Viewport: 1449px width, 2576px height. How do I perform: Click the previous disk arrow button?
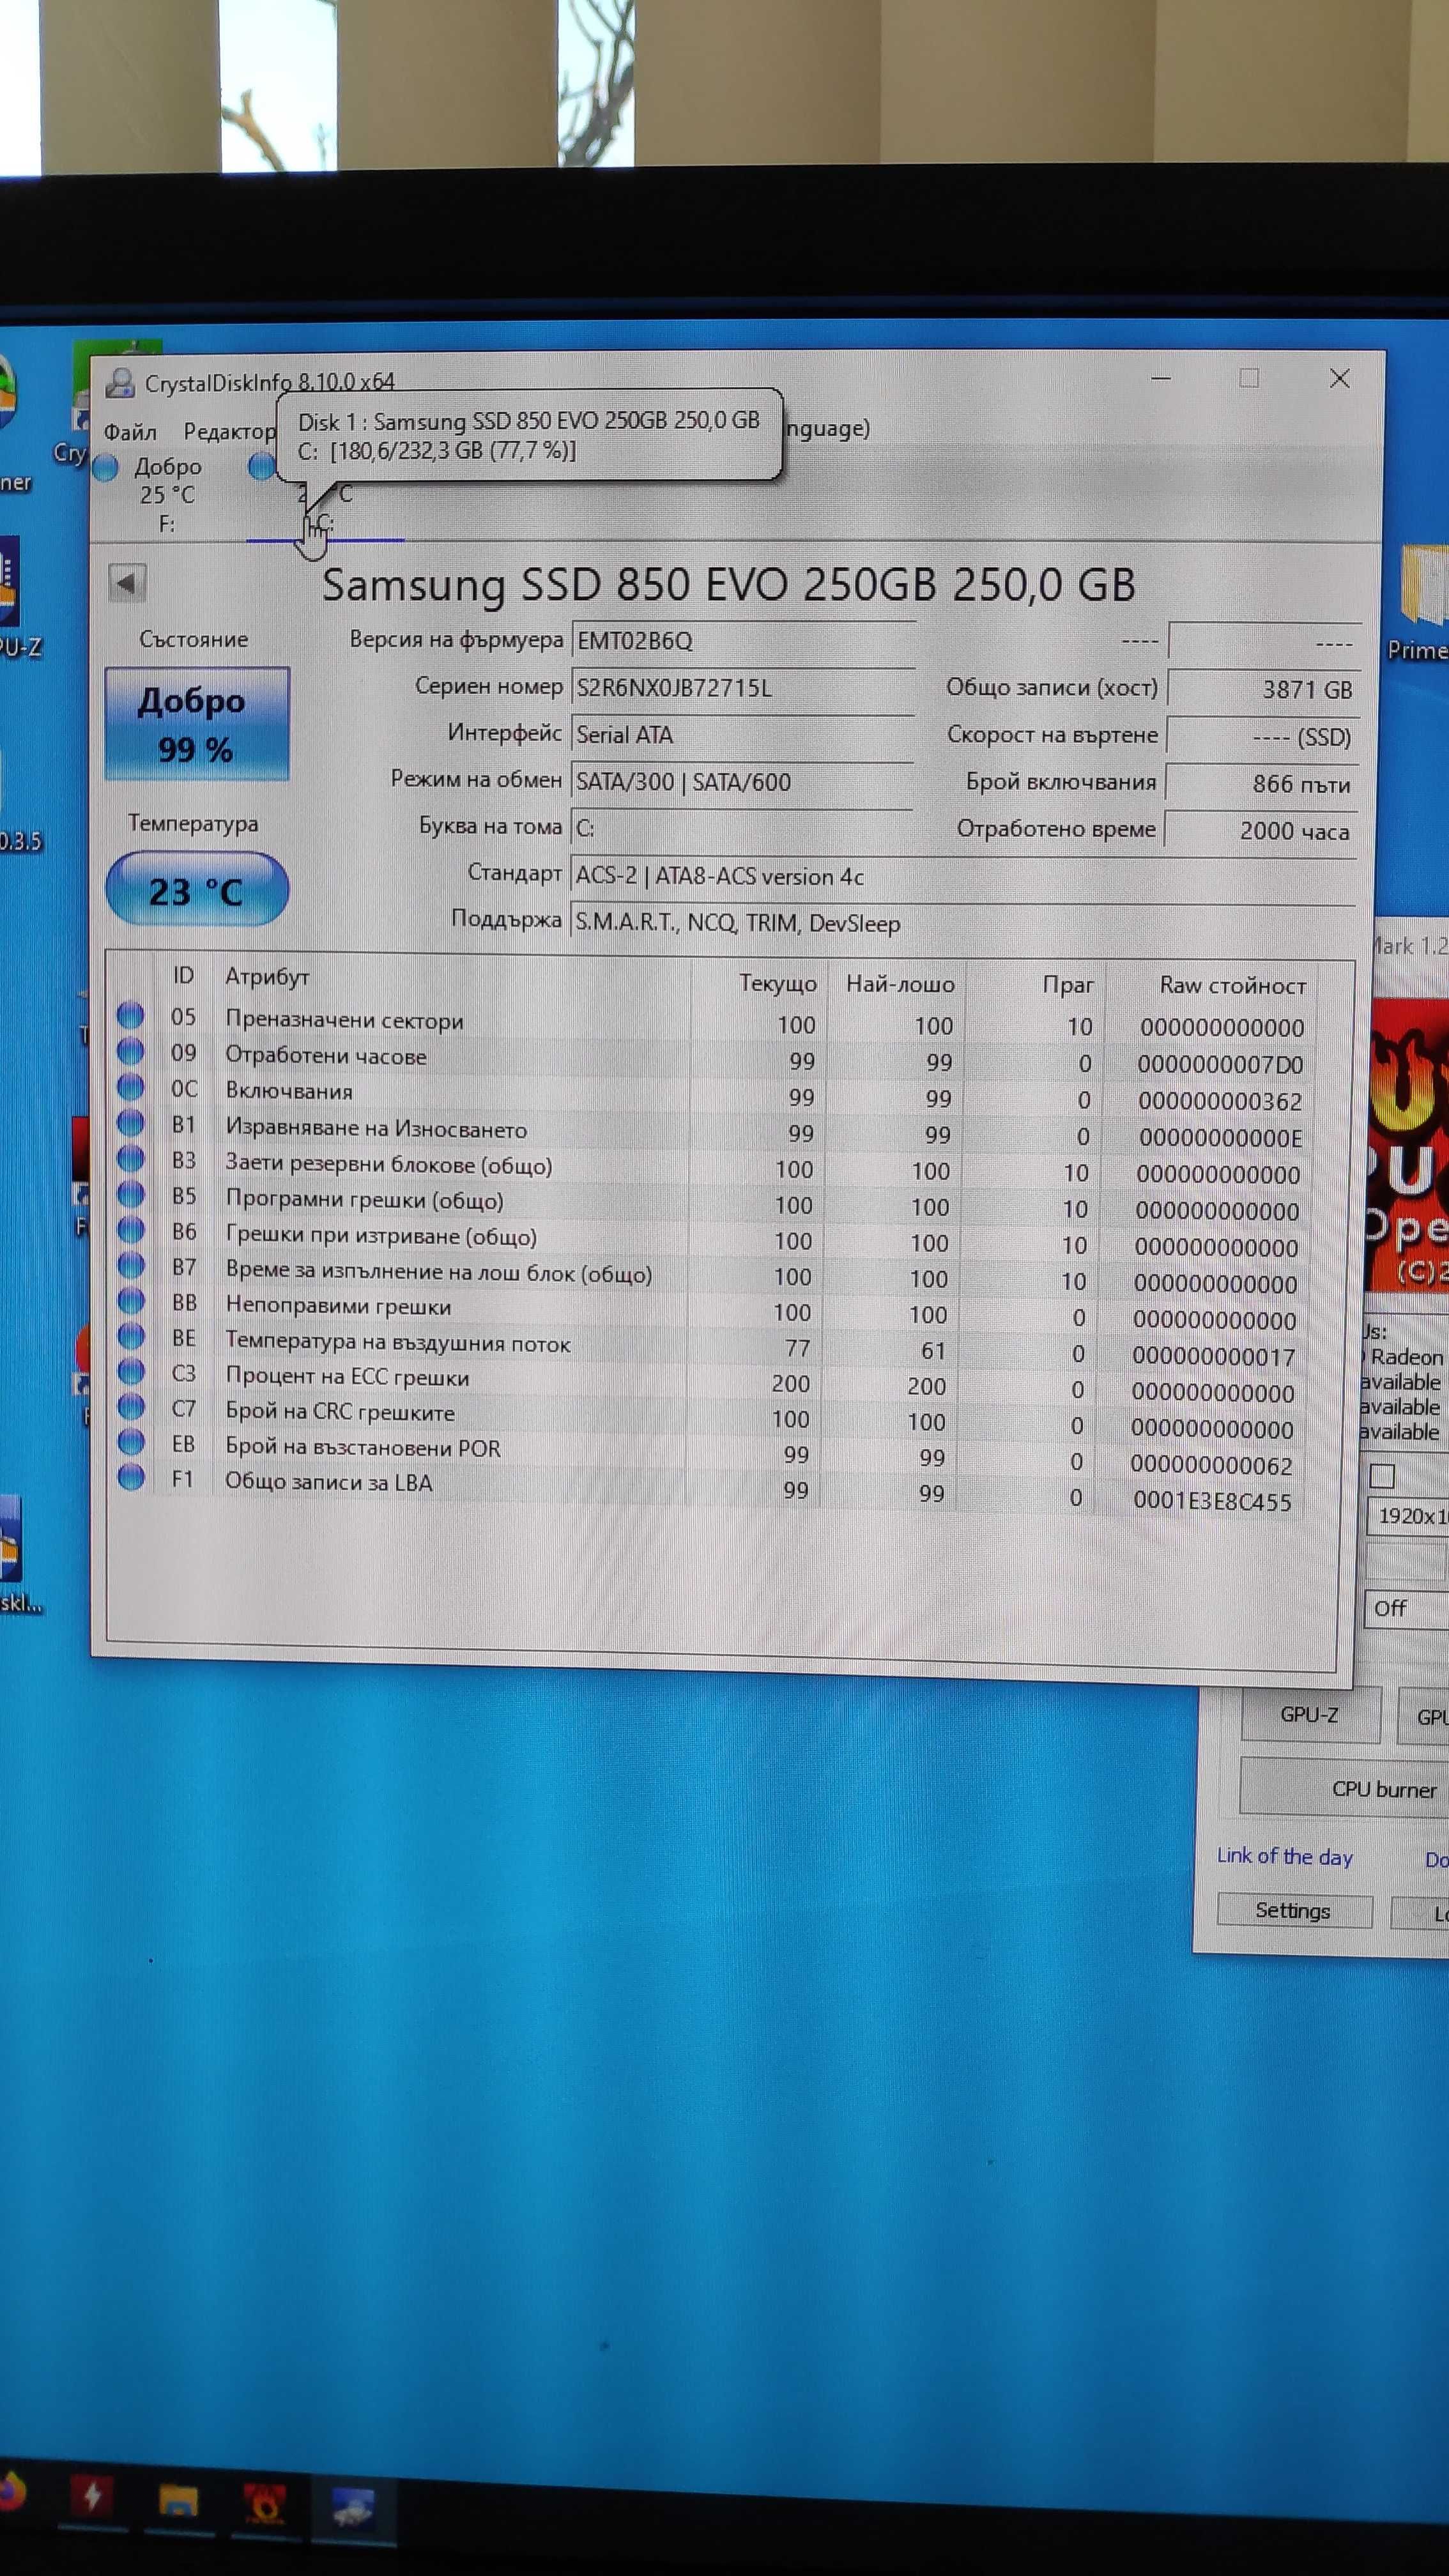click(x=127, y=583)
